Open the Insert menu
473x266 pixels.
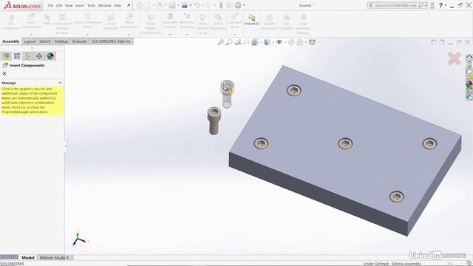pyautogui.click(x=80, y=5)
